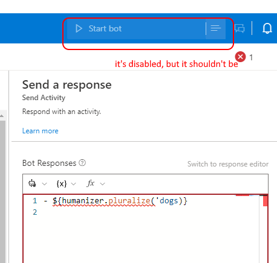
Task: Click the red error badge icon
Action: pyautogui.click(x=240, y=57)
